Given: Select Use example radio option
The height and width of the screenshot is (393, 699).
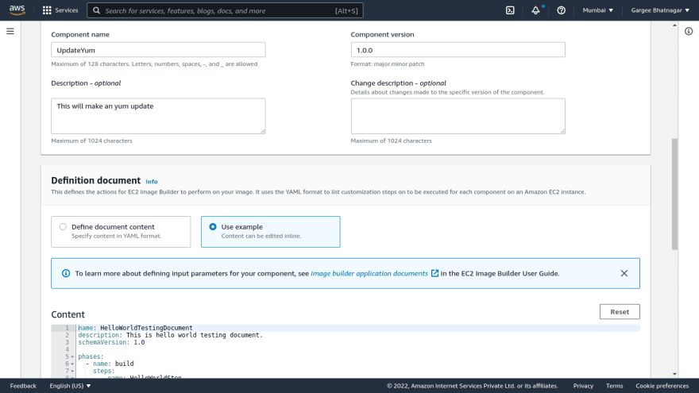Looking at the screenshot, I should click(x=213, y=227).
